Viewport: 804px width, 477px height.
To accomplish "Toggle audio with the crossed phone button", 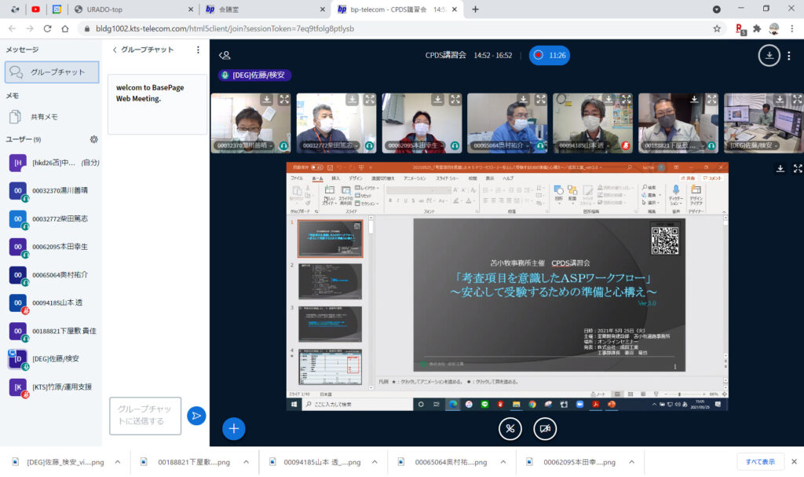I will (510, 428).
